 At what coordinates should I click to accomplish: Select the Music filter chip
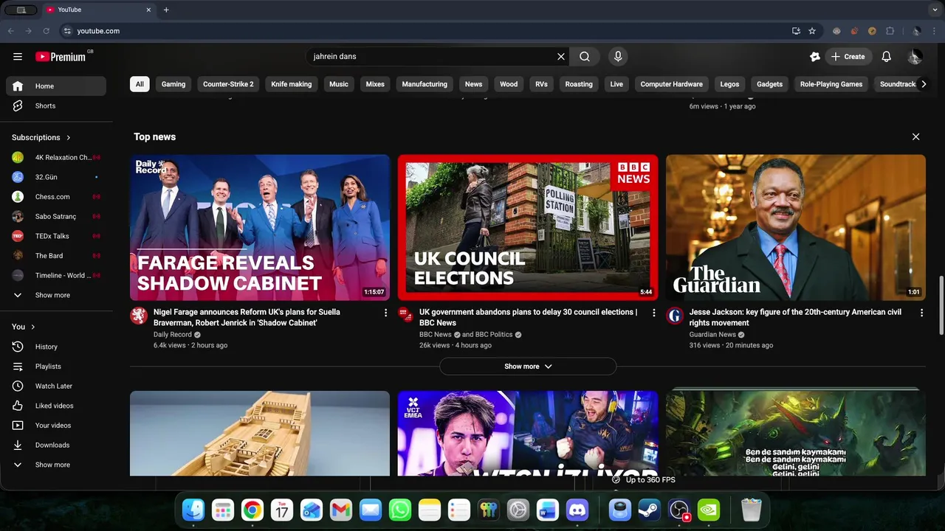click(339, 84)
